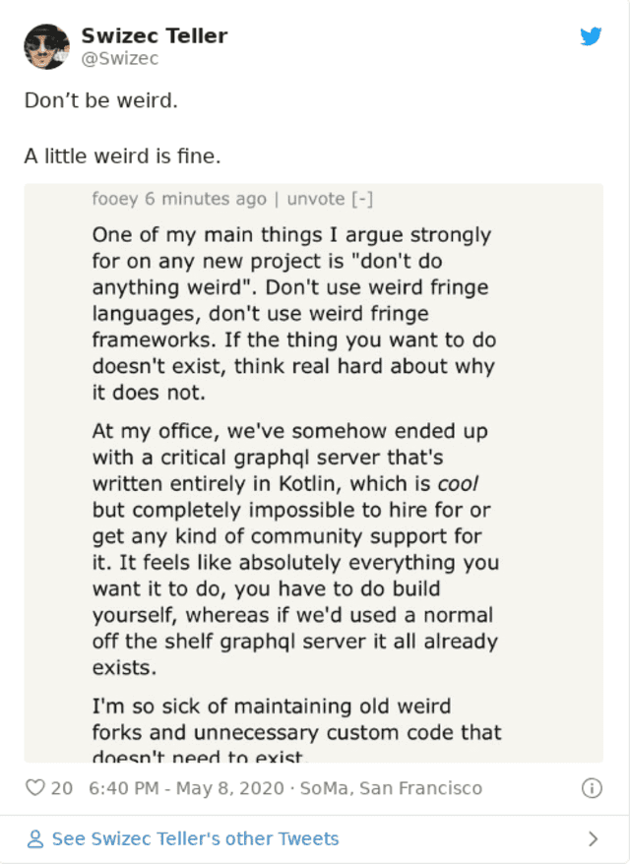The width and height of the screenshot is (630, 864).
Task: Click the "6 minutes ago" comment timestamp
Action: (x=205, y=199)
